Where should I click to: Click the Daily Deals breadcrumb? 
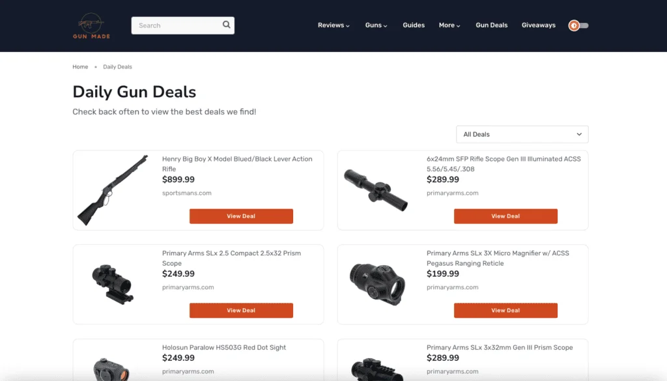(x=117, y=66)
